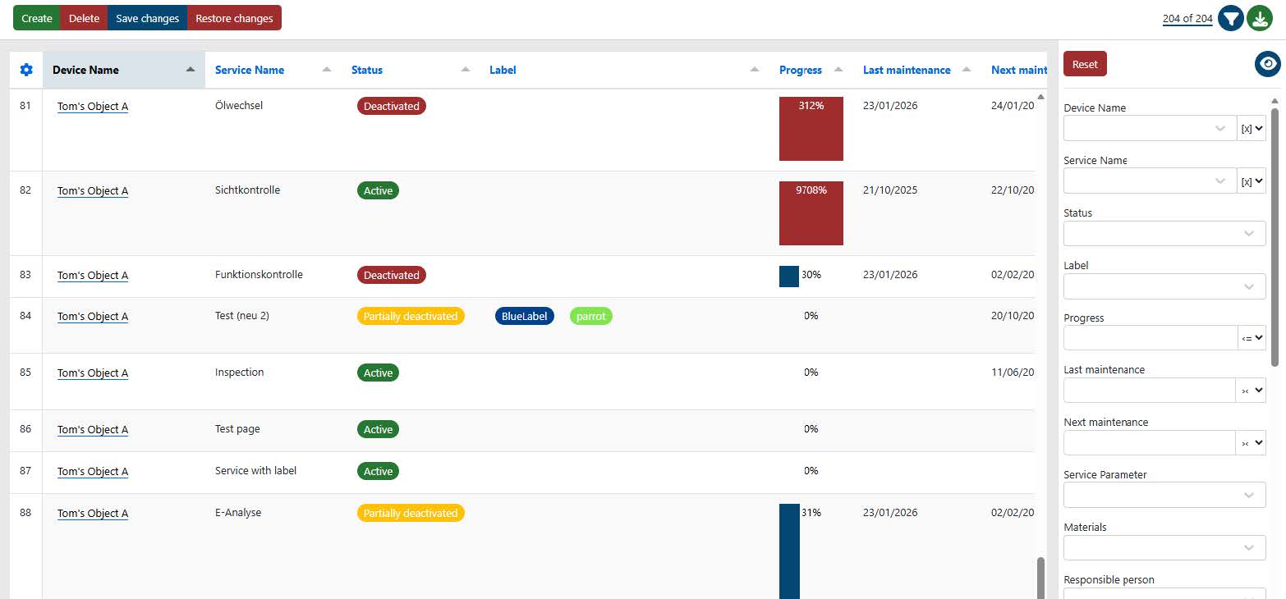The width and height of the screenshot is (1286, 599).
Task: Click the Save changes button
Action: (147, 18)
